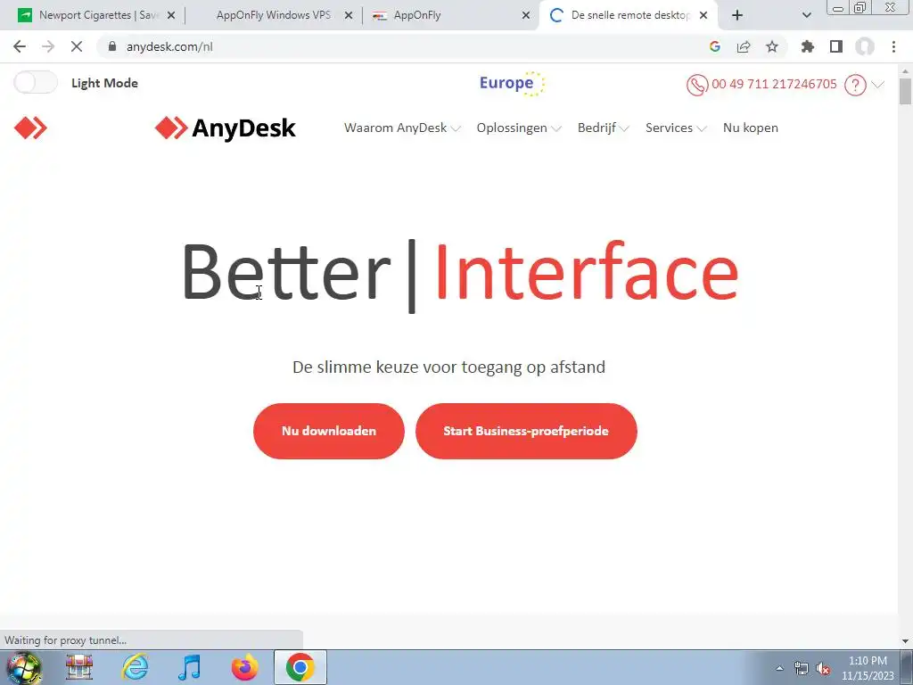The image size is (913, 685).
Task: Click the page vertical scrollbar thumb
Action: pyautogui.click(x=905, y=92)
